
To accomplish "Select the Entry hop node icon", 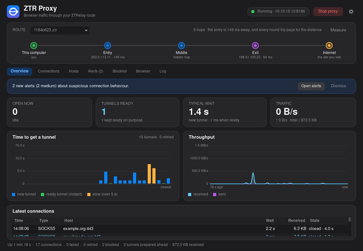I will (x=108, y=45).
